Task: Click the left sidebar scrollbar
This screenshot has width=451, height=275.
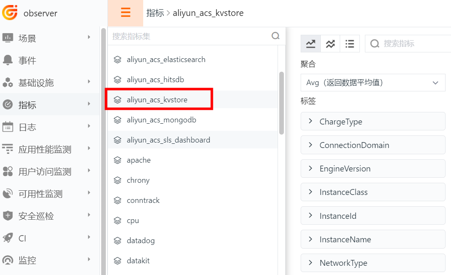Action: 103,151
